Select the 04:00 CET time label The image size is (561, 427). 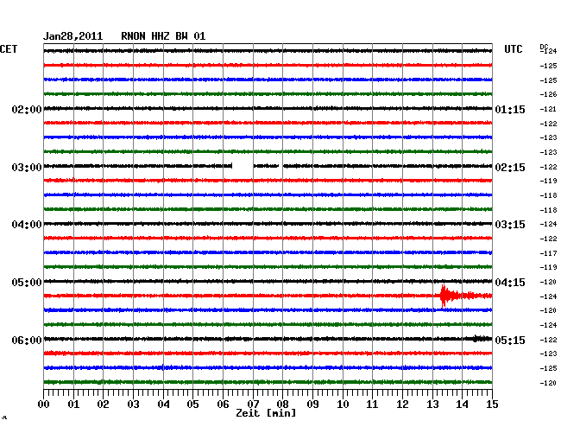pos(27,225)
